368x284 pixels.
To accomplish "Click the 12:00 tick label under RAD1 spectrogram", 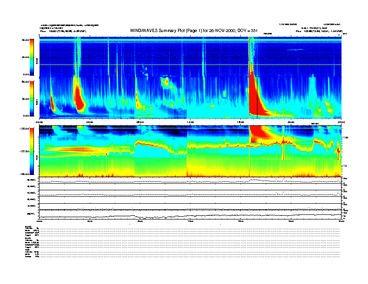I will click(191, 122).
